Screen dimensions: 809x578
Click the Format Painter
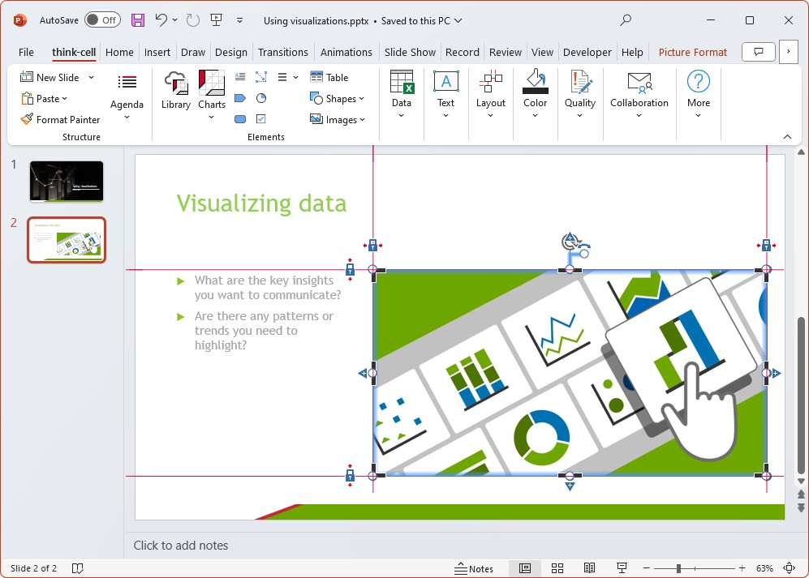[x=60, y=120]
